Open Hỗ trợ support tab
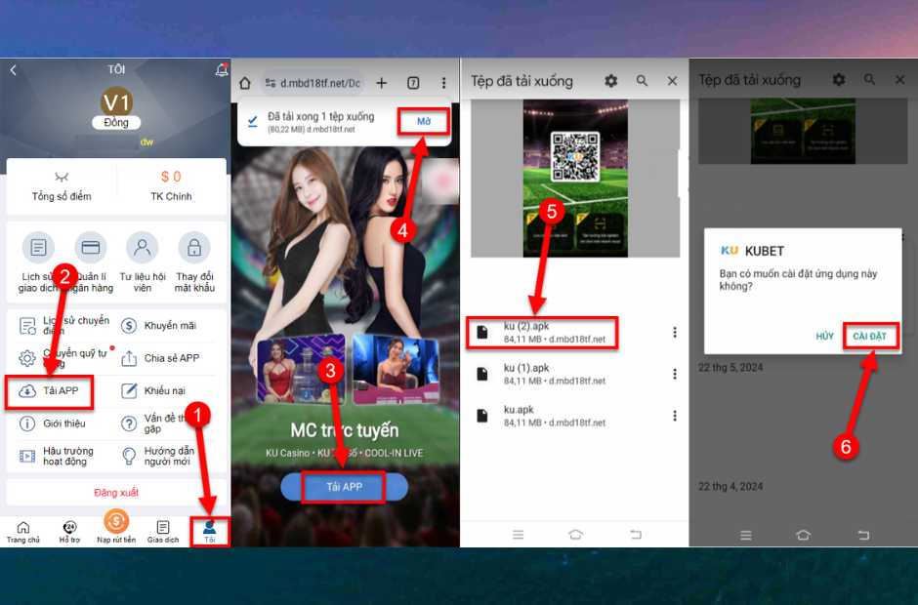 click(x=69, y=532)
